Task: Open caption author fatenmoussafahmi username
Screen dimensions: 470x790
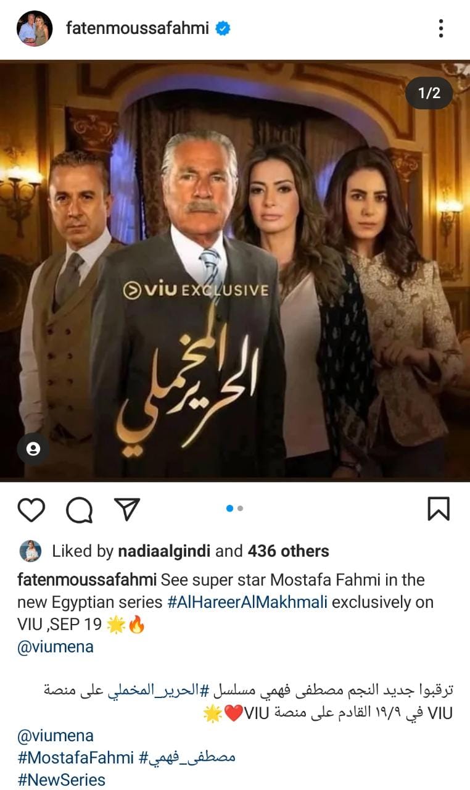Action: pyautogui.click(x=87, y=580)
